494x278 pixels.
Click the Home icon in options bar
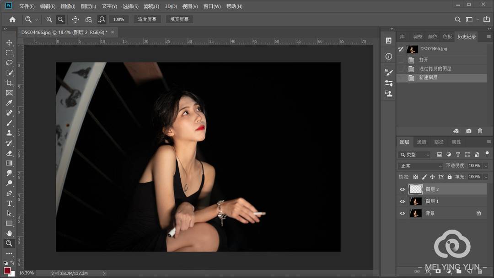12,20
